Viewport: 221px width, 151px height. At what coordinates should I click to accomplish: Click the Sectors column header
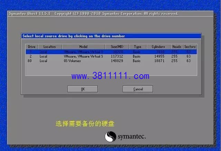pyautogui.click(x=190, y=47)
